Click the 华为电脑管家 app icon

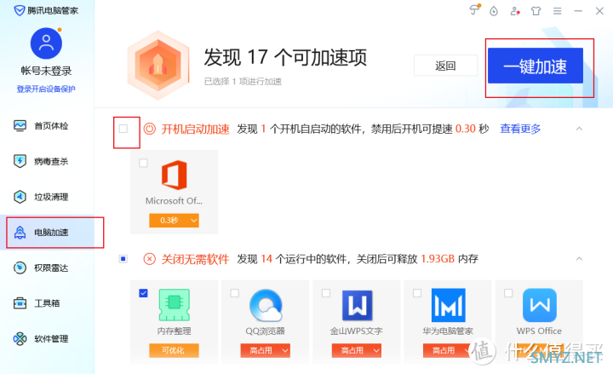[449, 305]
